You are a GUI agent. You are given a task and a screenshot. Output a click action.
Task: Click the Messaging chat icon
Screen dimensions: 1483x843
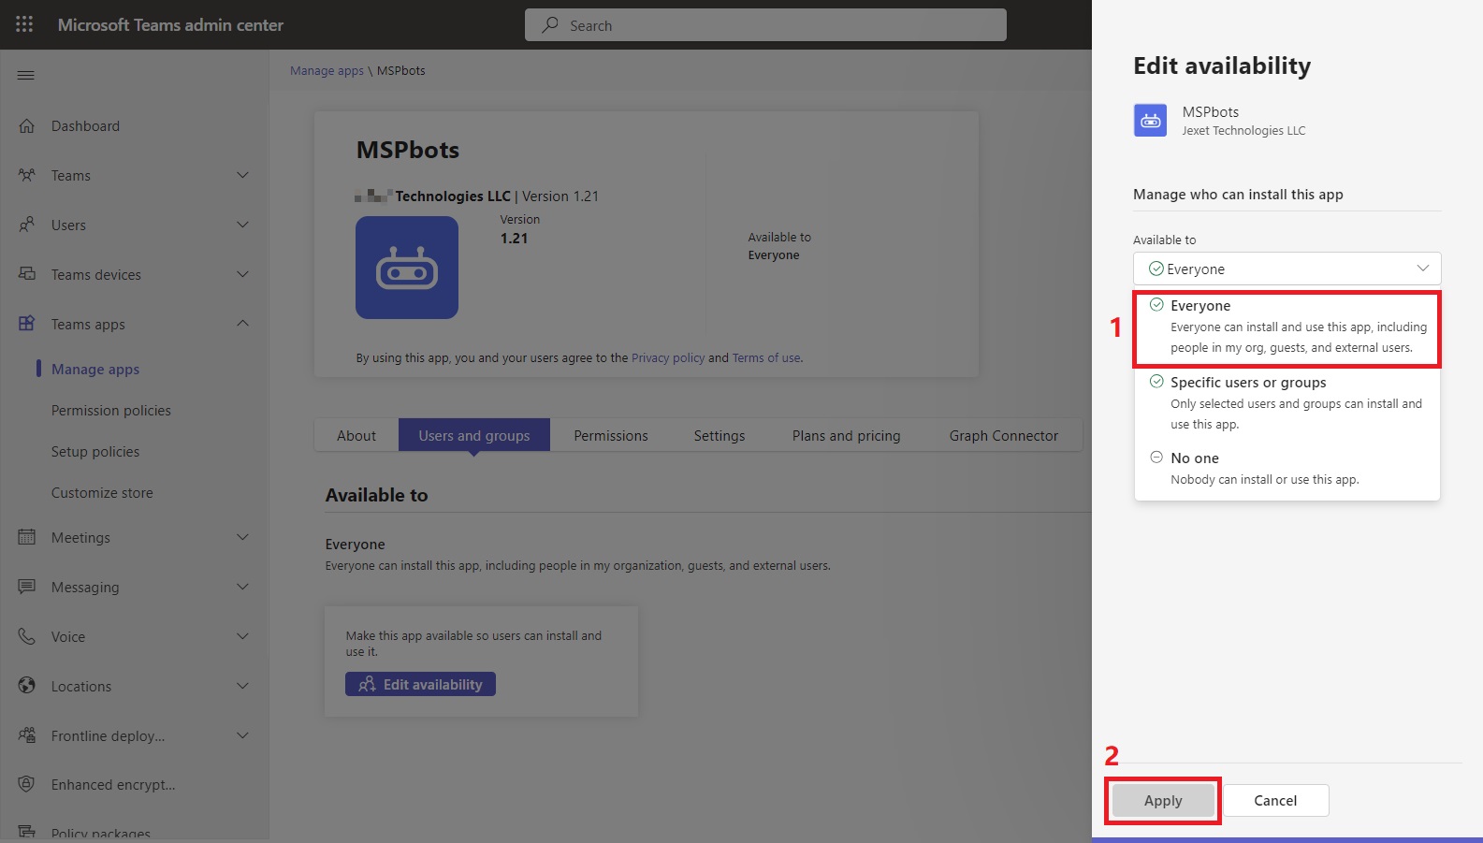(27, 587)
